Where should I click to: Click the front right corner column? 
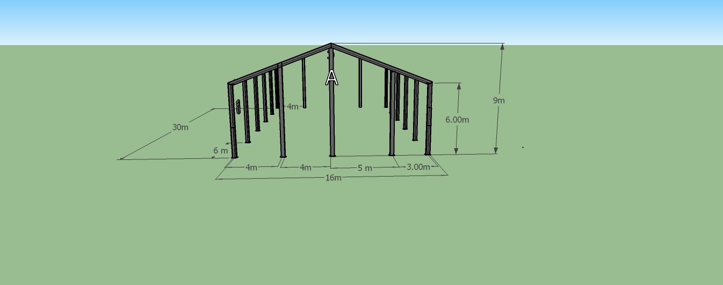pos(429,123)
